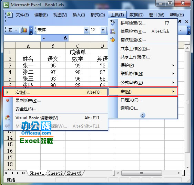Screen dimensions: 194x185
Task: Select column C header
Action: (x=78, y=46)
